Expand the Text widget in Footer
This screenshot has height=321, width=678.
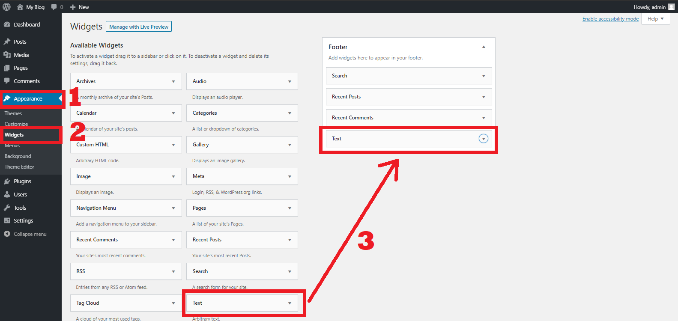point(483,139)
